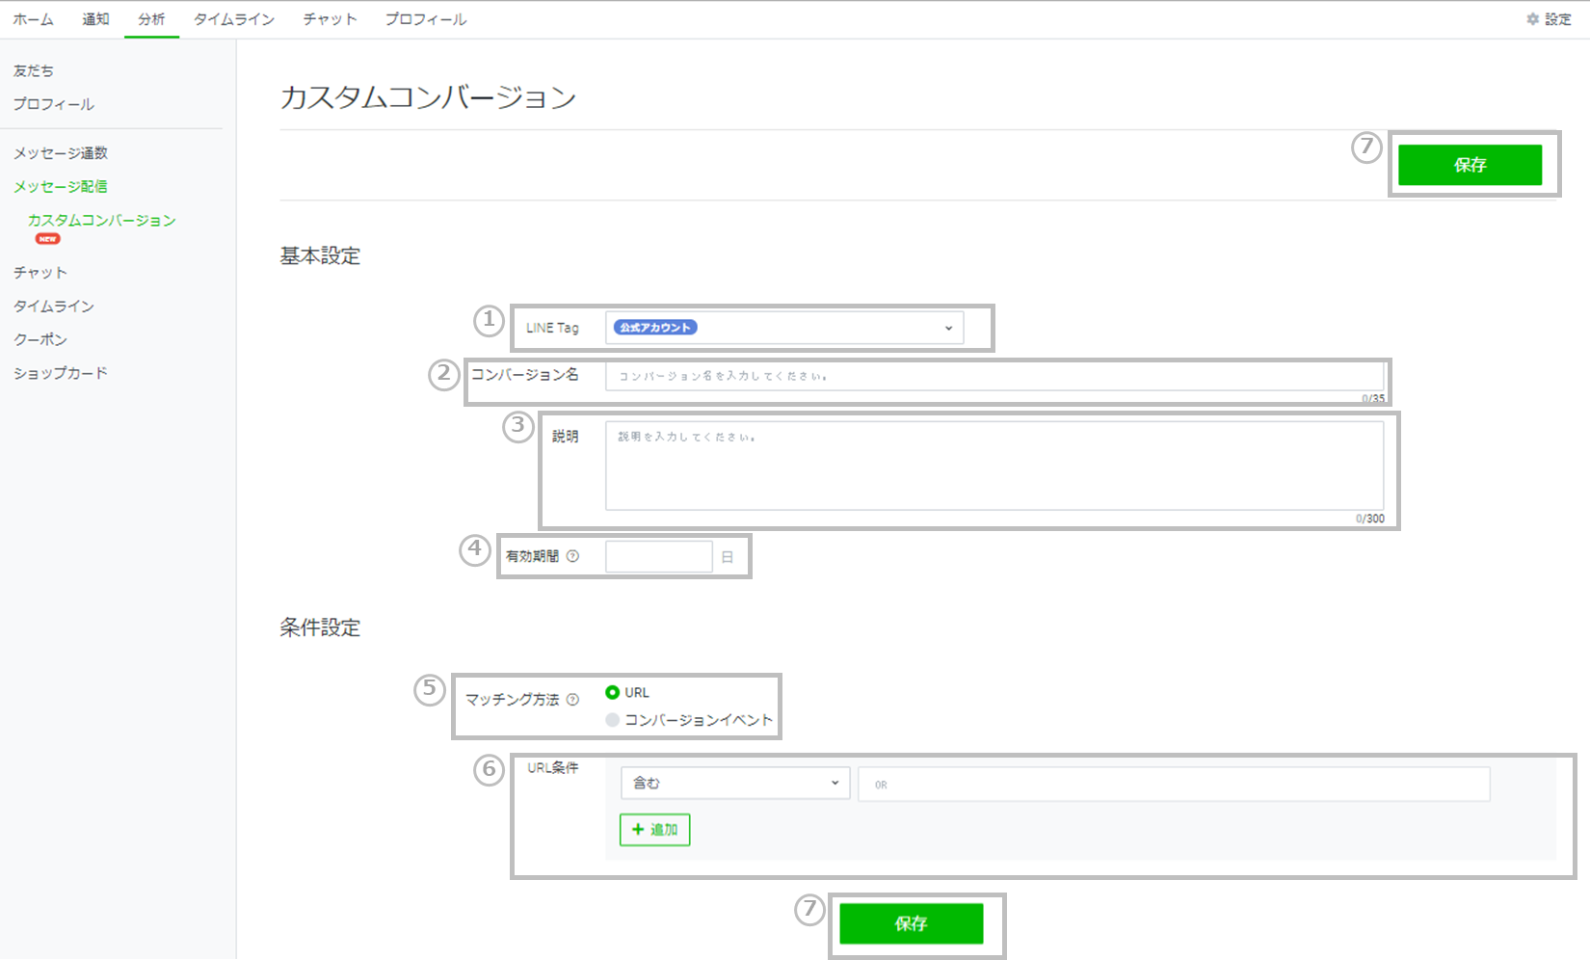View the 有効期間 help tooltip icon
The image size is (1590, 960).
point(574,555)
